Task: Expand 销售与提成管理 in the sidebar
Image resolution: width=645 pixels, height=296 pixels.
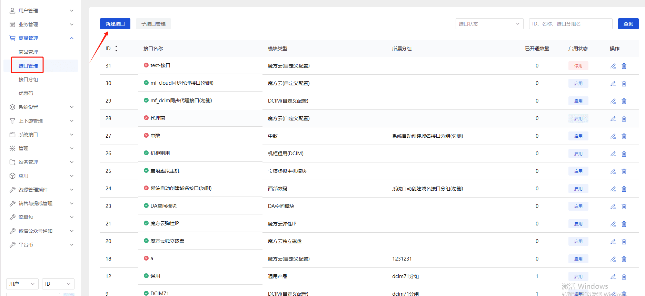Action: point(41,203)
